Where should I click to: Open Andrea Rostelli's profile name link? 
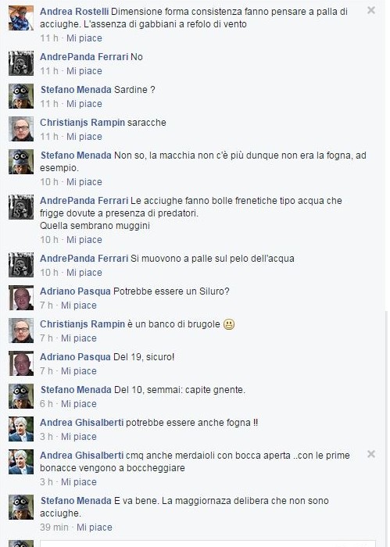74,12
